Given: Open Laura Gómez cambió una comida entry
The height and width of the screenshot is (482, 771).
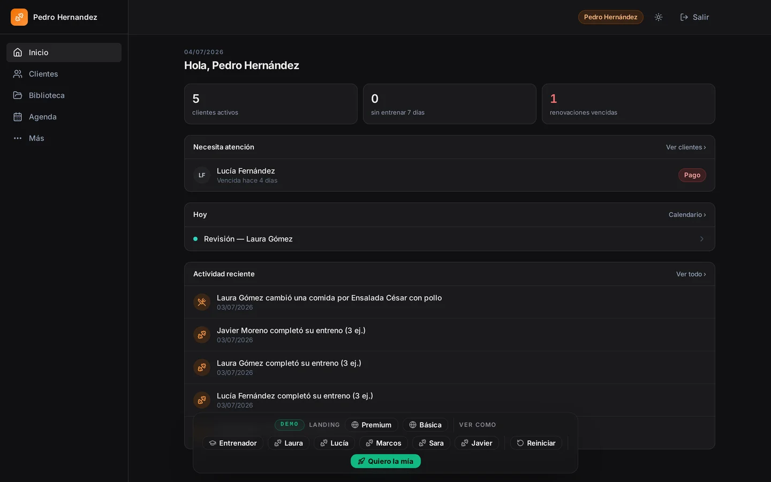Looking at the screenshot, I should pyautogui.click(x=450, y=302).
